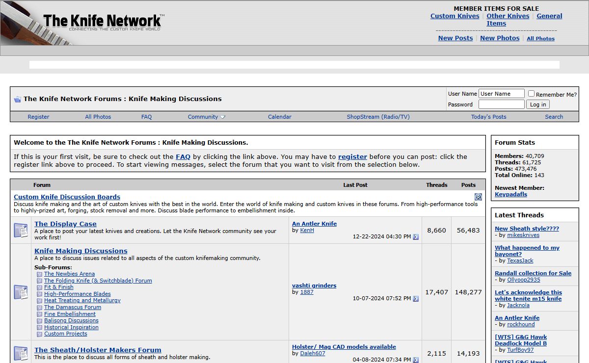
Task: Click icon beside The Newbies Arena sub-forum
Action: pos(40,274)
